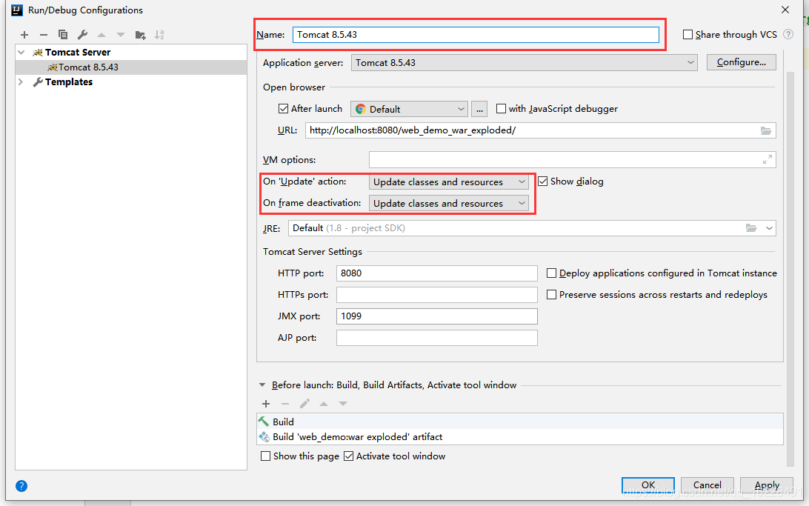
Task: Edit the selected before-launch task
Action: tap(304, 404)
